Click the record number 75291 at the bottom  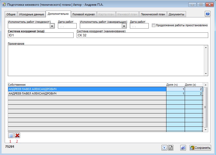click(10, 147)
